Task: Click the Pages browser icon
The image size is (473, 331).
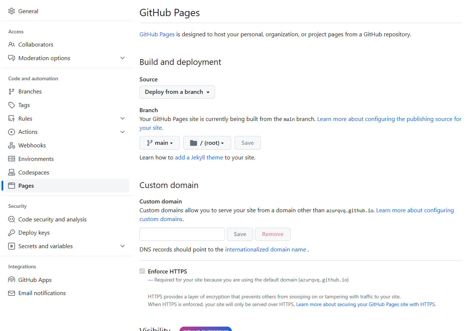Action: tap(11, 185)
